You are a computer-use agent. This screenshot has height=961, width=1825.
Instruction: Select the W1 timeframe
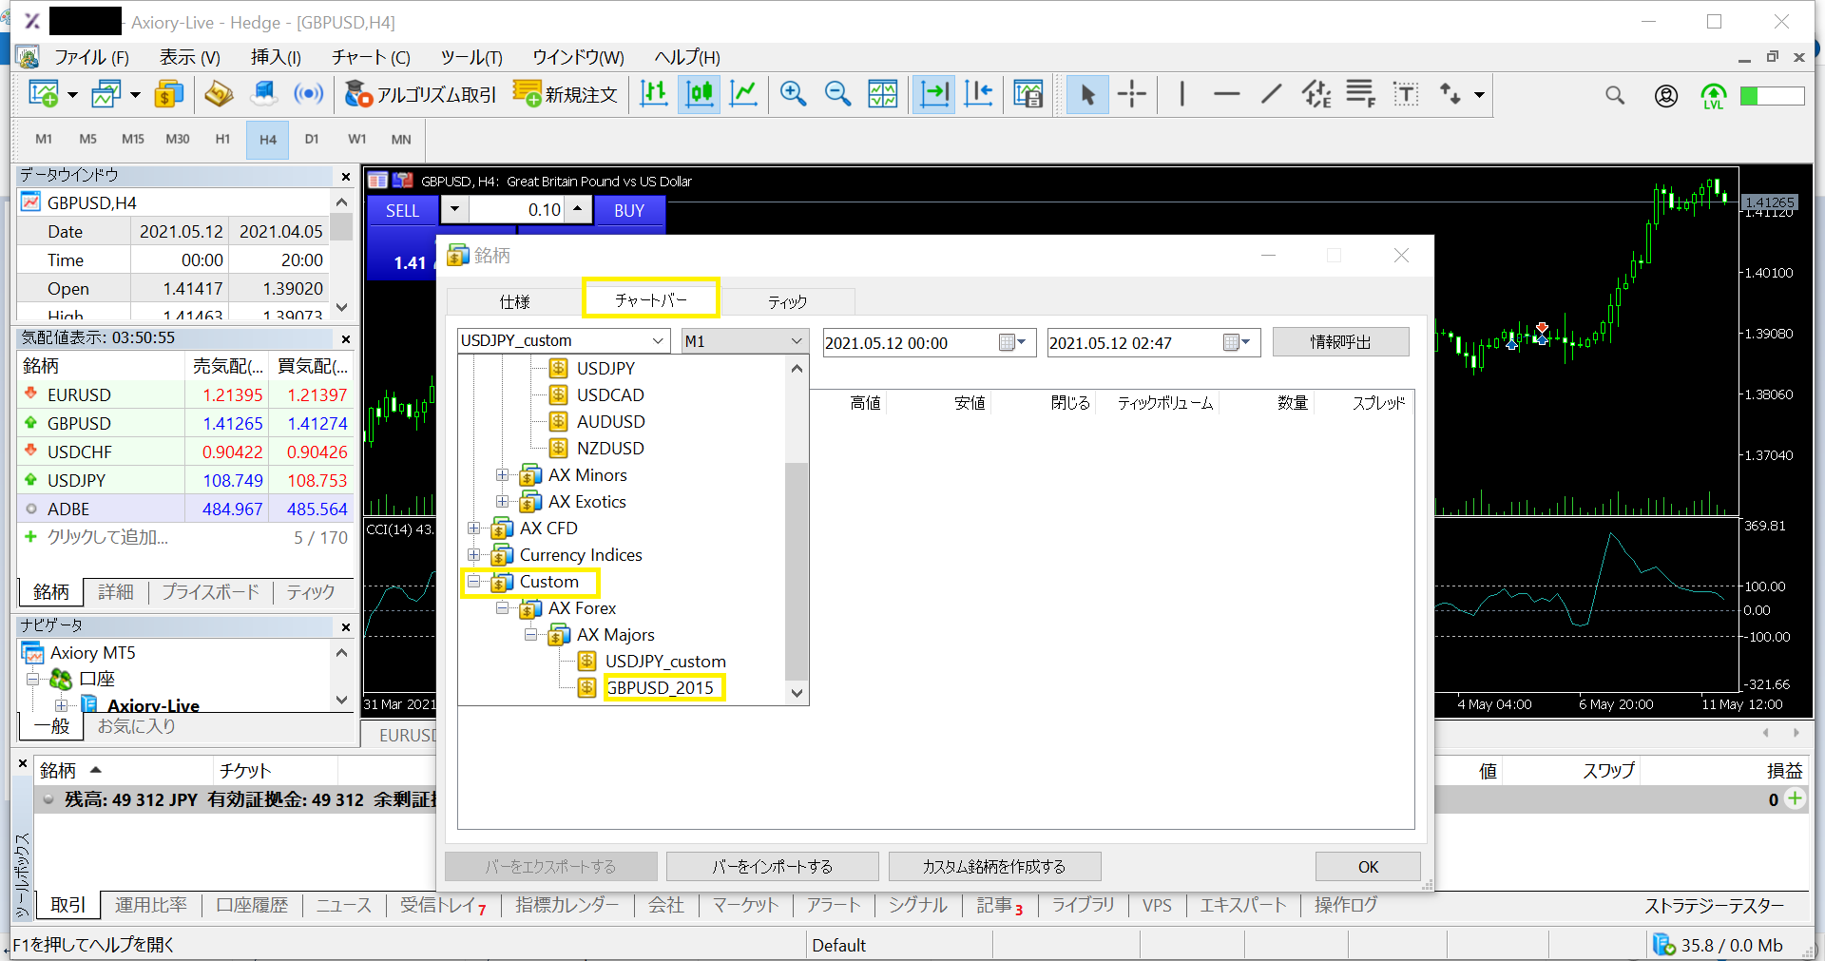(356, 139)
